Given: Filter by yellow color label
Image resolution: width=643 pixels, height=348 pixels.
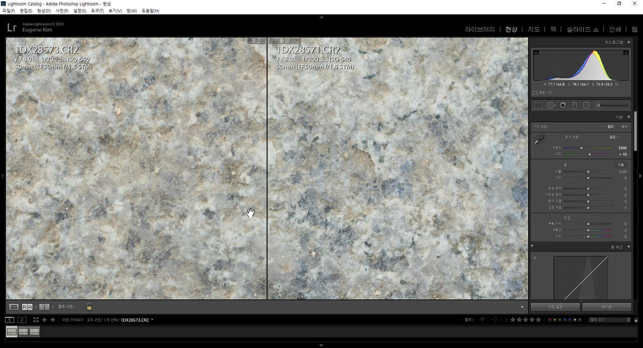Looking at the screenshot, I should click(x=554, y=320).
